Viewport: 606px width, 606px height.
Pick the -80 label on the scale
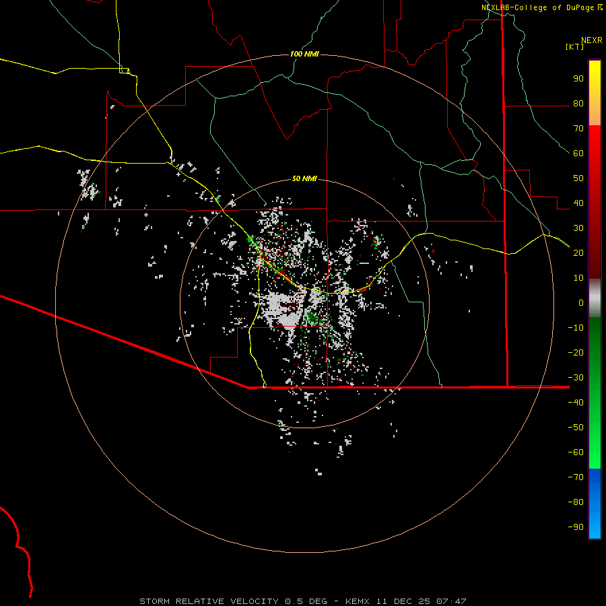tap(576, 502)
